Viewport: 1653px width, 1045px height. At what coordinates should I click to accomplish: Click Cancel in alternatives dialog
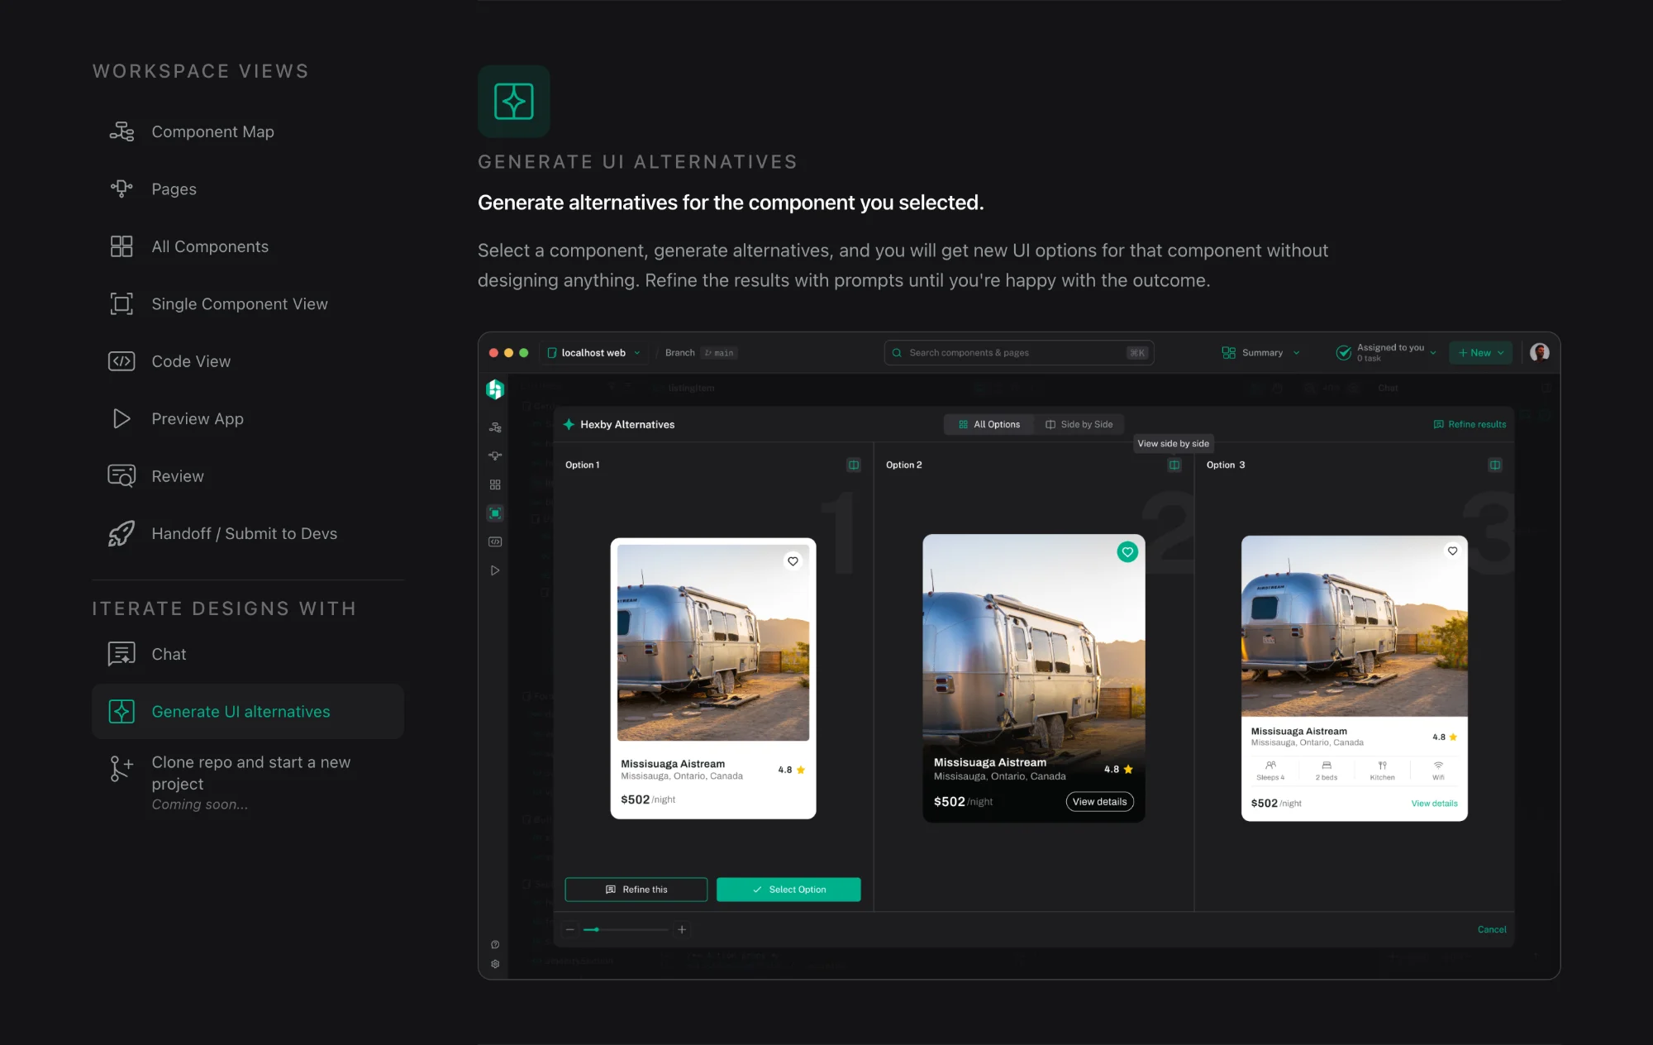[x=1492, y=929]
